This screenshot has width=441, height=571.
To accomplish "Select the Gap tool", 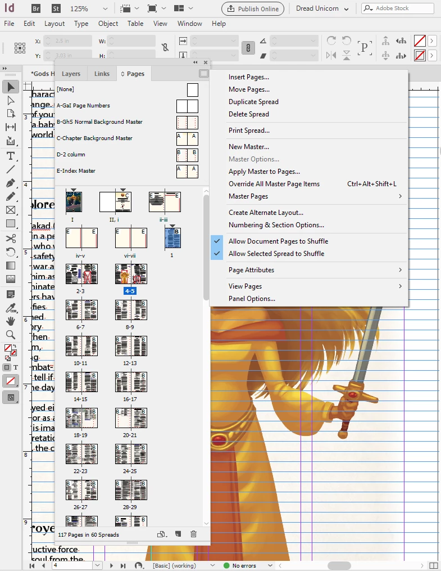I will 11,127.
